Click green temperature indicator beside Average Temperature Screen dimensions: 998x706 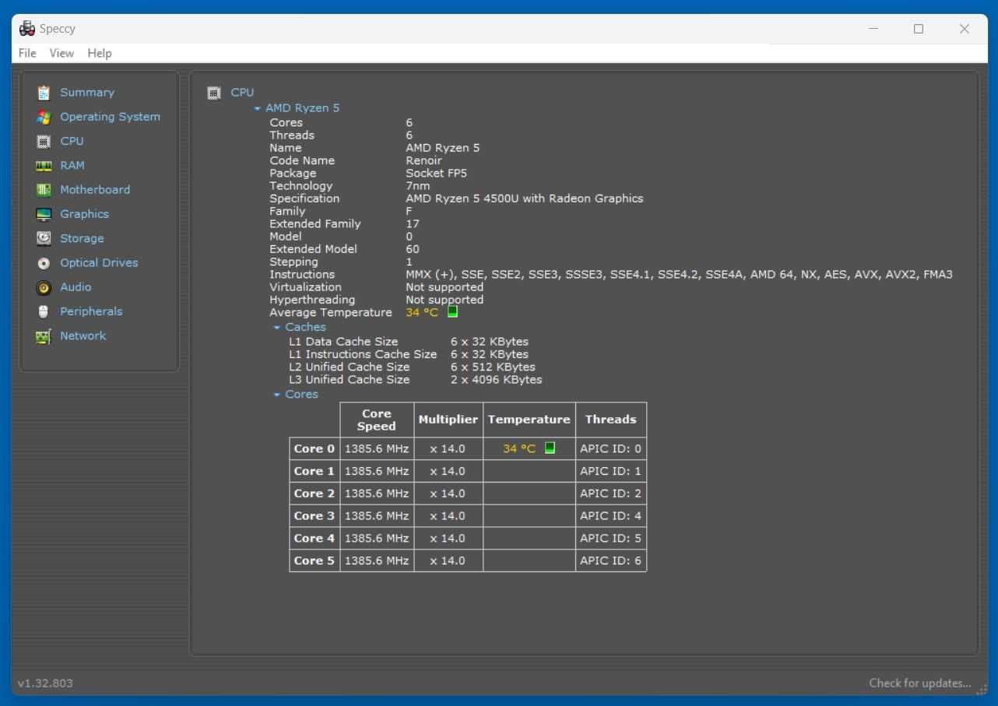click(452, 312)
